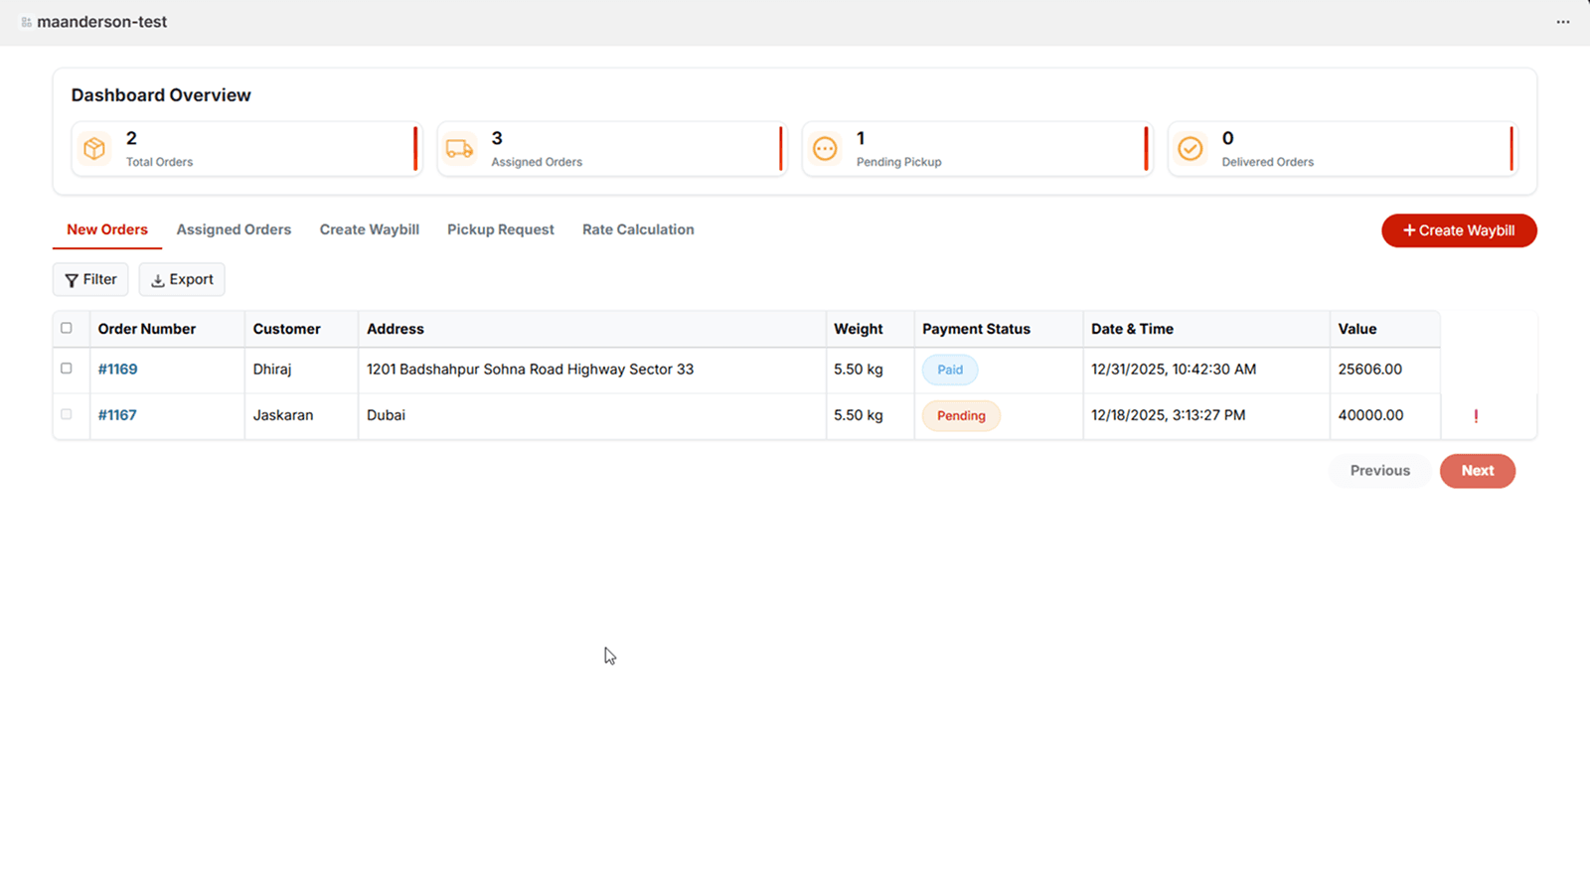Click the Assigned Orders truck icon
The image size is (1590, 894).
click(459, 149)
